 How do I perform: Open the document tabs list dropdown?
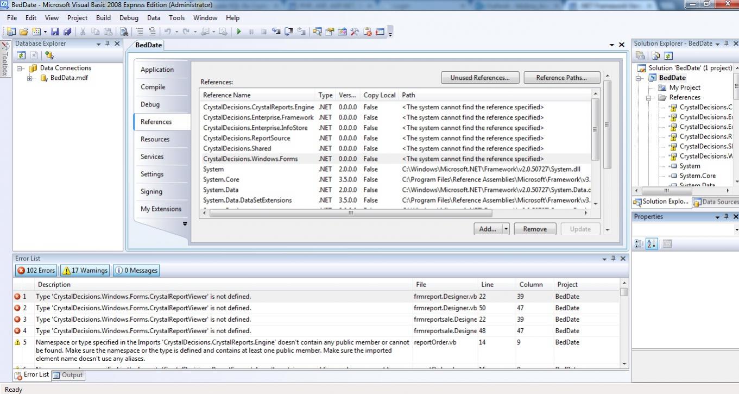[612, 45]
